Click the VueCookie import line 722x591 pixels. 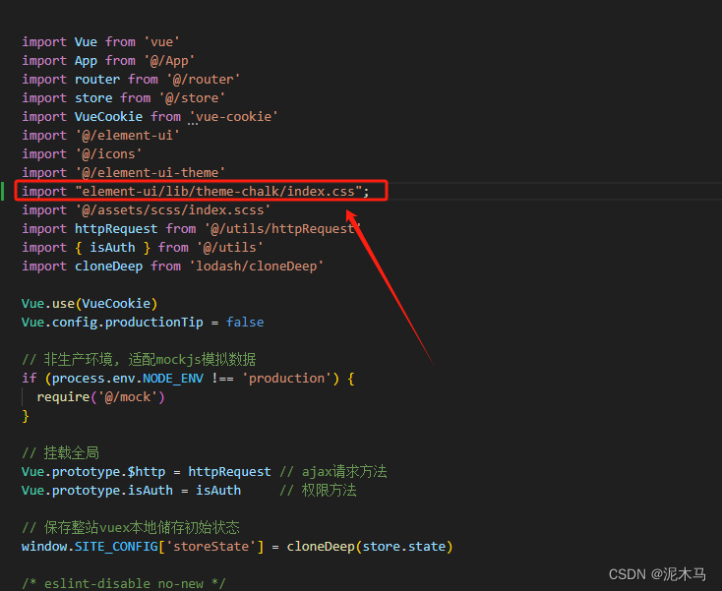click(150, 116)
